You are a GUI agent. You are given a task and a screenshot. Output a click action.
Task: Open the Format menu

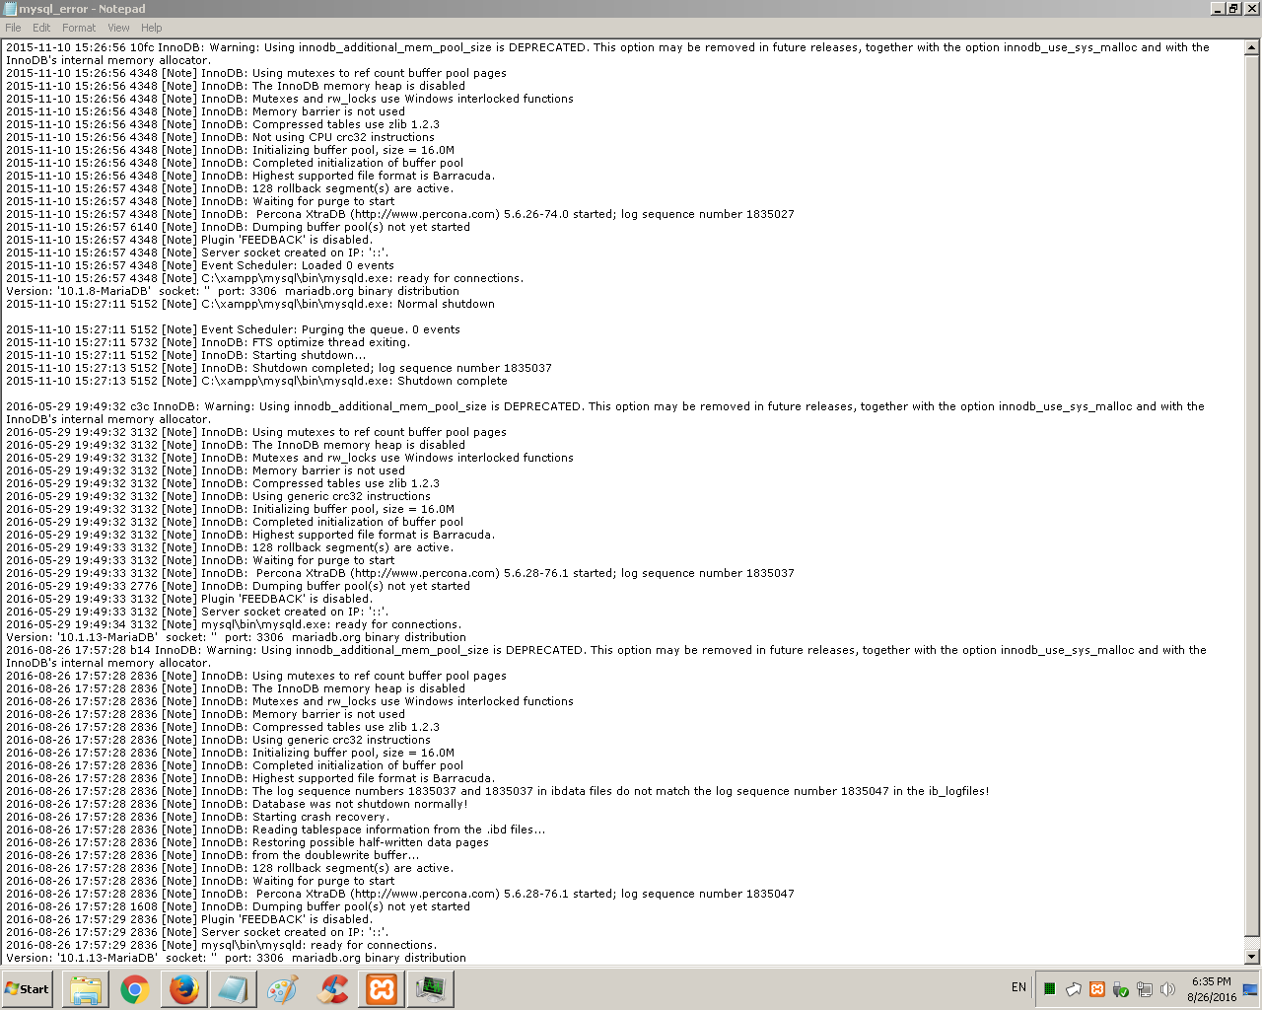click(79, 28)
